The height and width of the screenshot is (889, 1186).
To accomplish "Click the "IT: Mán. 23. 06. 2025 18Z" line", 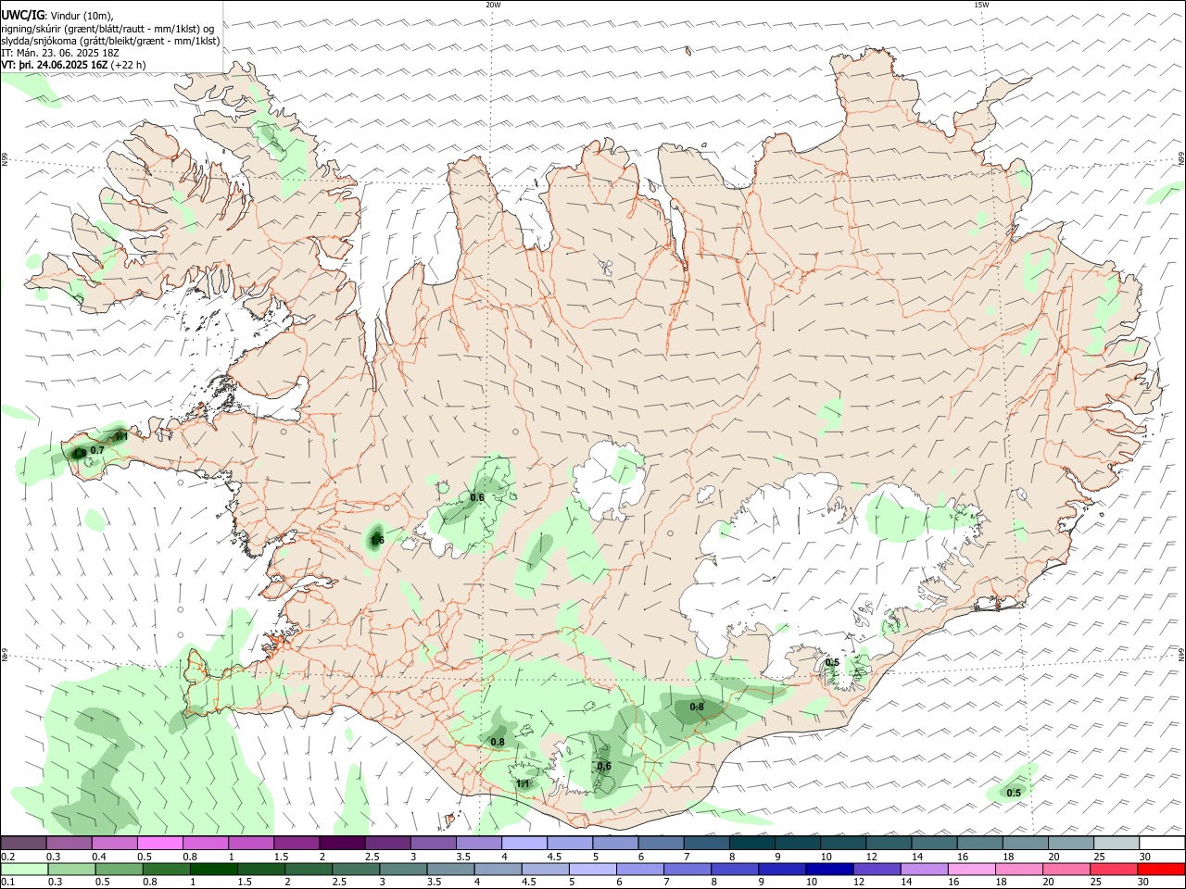I will tap(60, 53).
